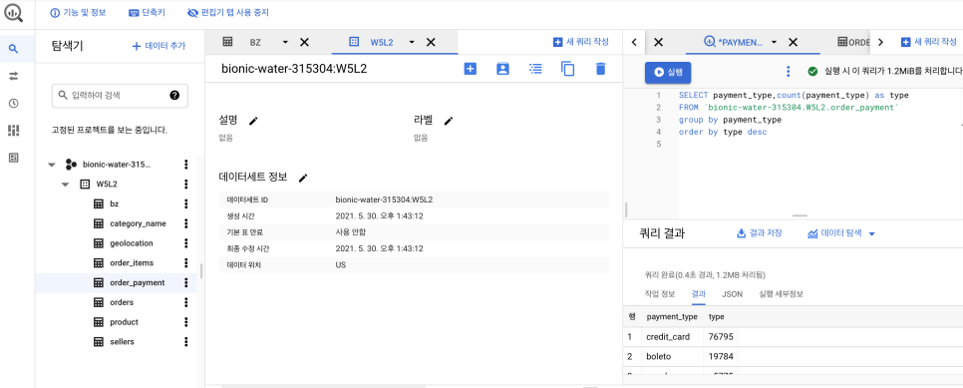Open dropdown arrow on PAYMEN query tab
Image resolution: width=963 pixels, height=388 pixels.
click(774, 43)
